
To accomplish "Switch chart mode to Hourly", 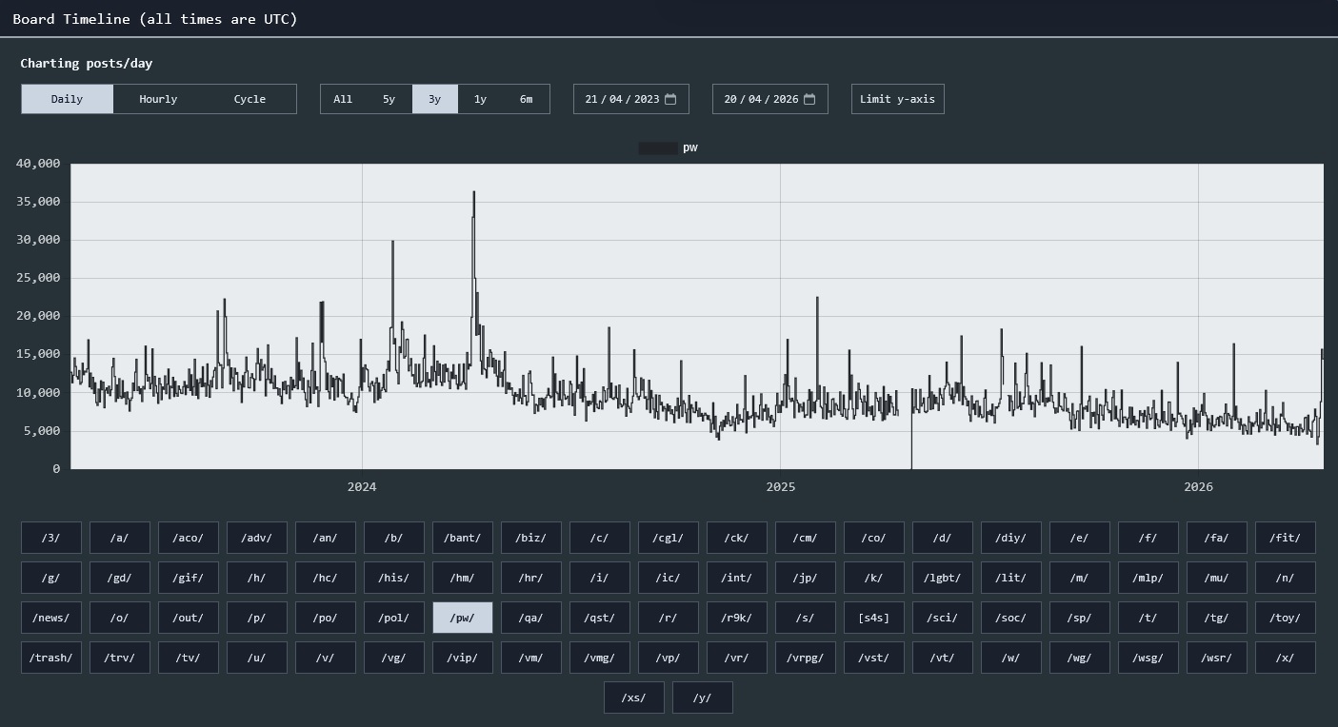I will (158, 99).
